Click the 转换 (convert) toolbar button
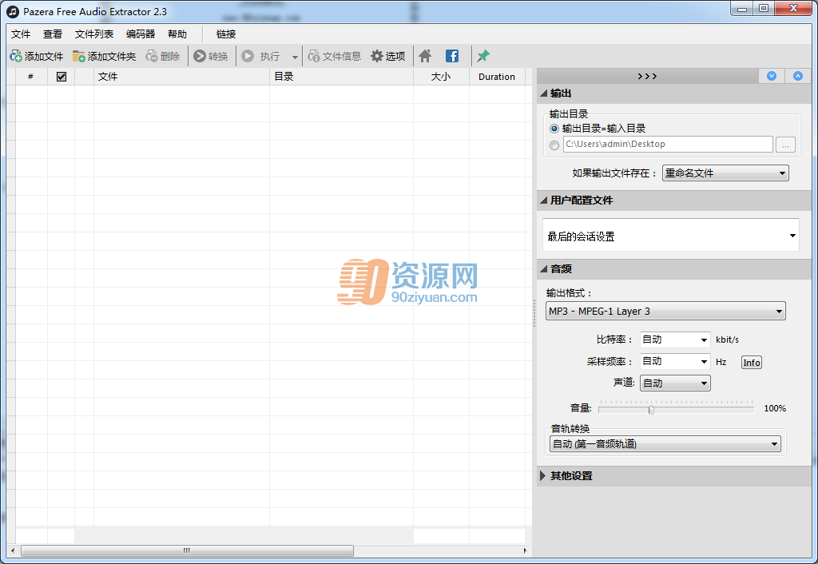This screenshot has height=564, width=818. pyautogui.click(x=211, y=56)
